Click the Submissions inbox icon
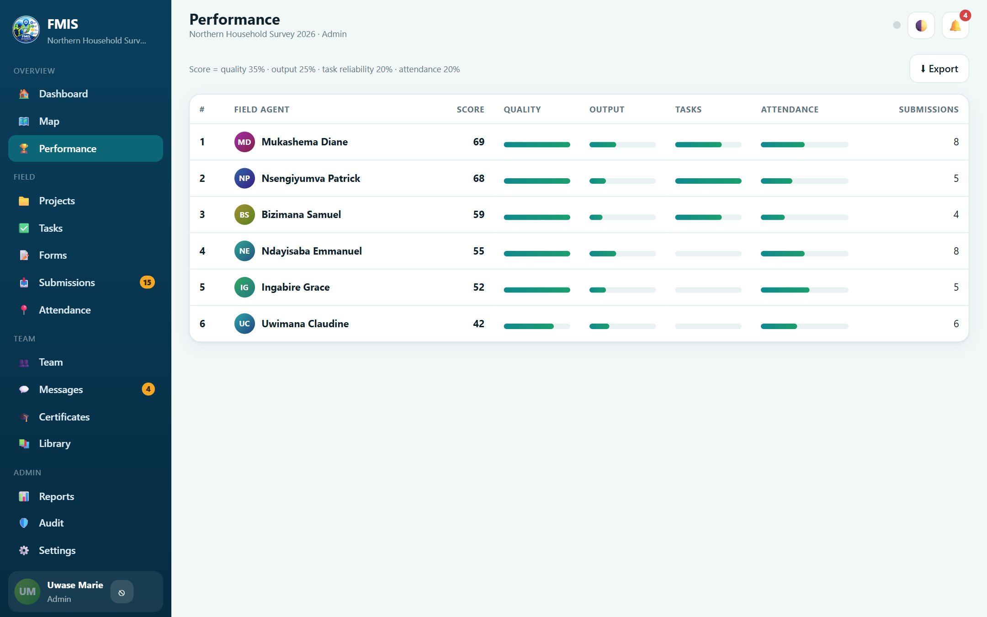Image resolution: width=987 pixels, height=617 pixels. point(24,282)
